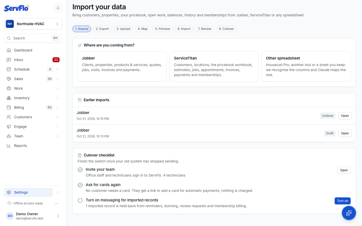Go to the 4. Map step

pyautogui.click(x=143, y=29)
